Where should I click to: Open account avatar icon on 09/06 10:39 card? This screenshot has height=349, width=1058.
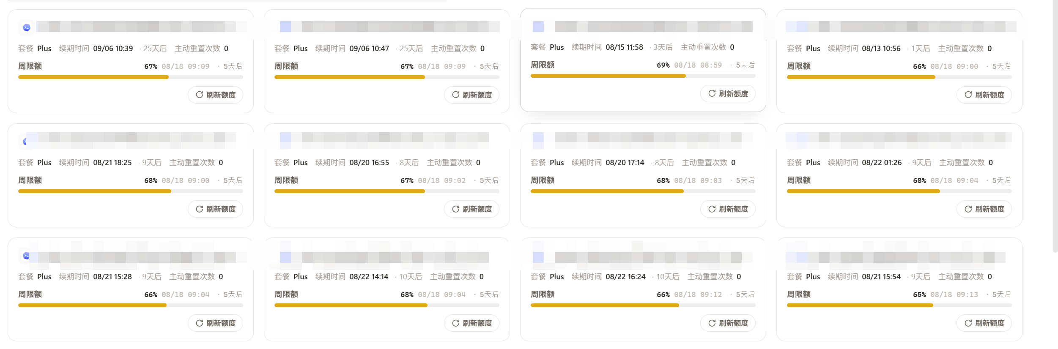tap(27, 27)
